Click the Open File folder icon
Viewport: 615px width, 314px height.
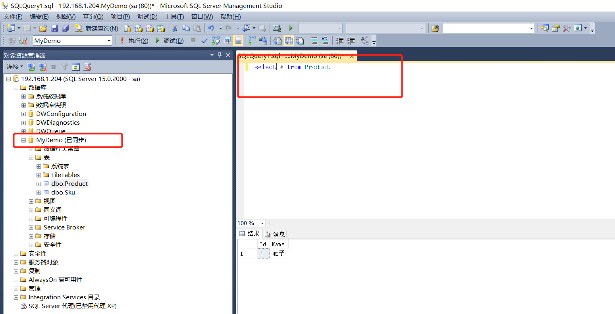[x=43, y=28]
